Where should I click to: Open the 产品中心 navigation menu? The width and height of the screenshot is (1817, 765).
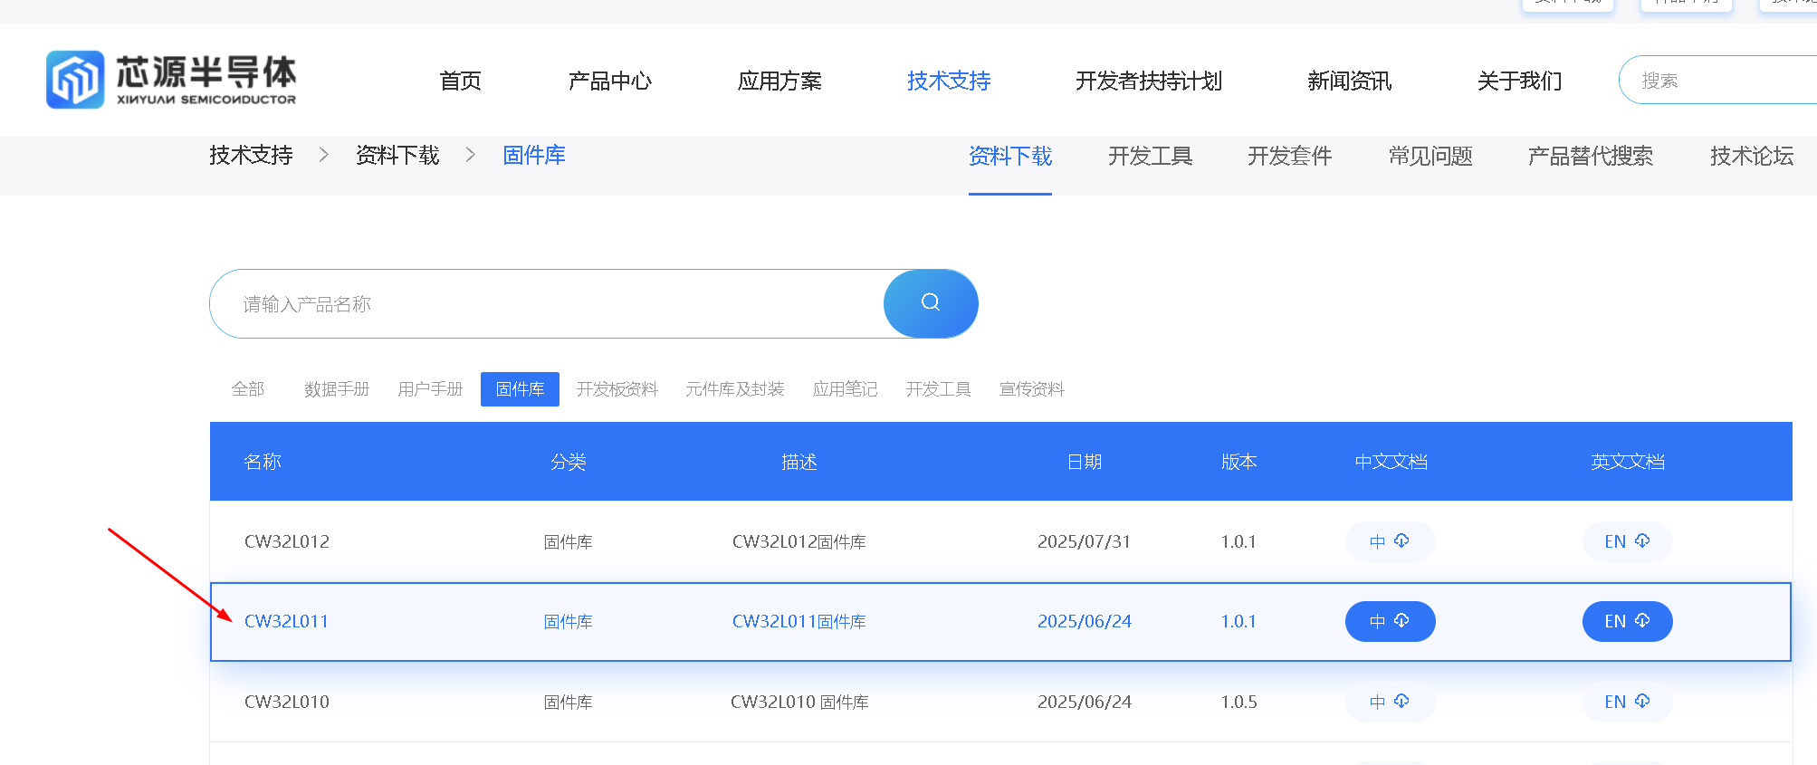tap(609, 81)
